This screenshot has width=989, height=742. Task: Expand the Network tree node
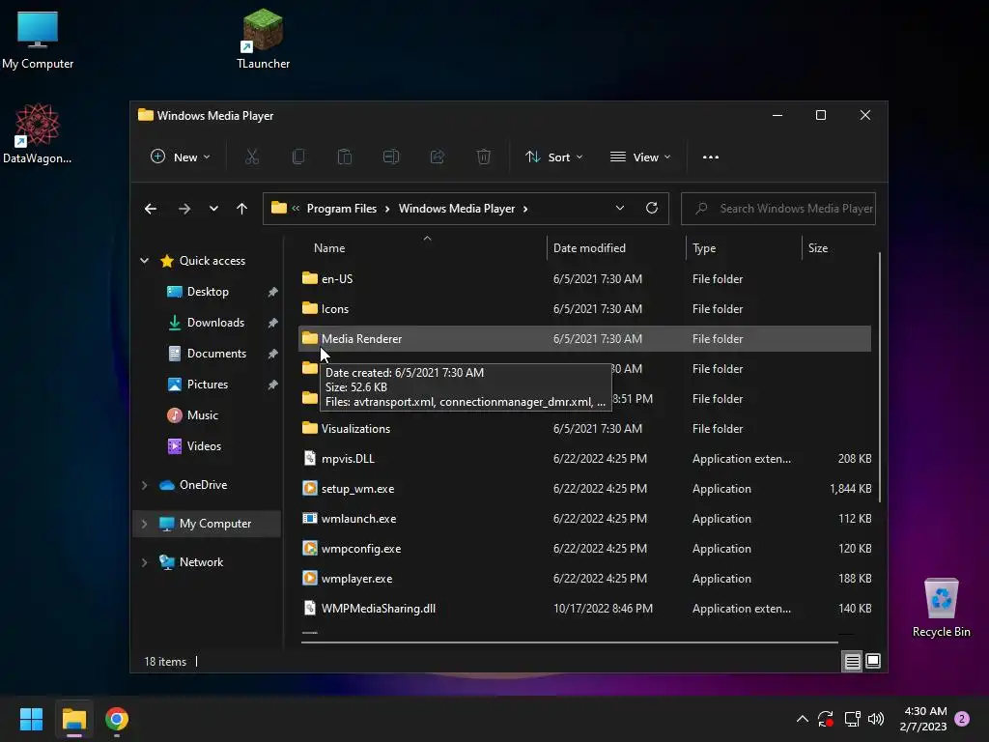click(145, 562)
